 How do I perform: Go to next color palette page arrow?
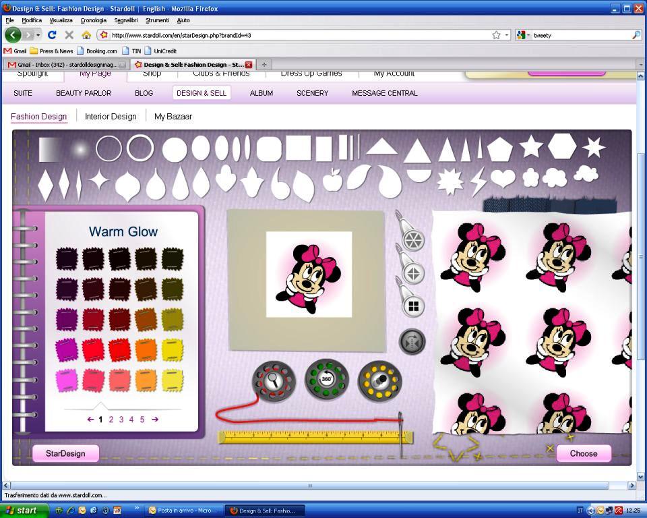coord(155,420)
